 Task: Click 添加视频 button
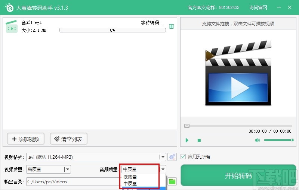click(x=26, y=139)
